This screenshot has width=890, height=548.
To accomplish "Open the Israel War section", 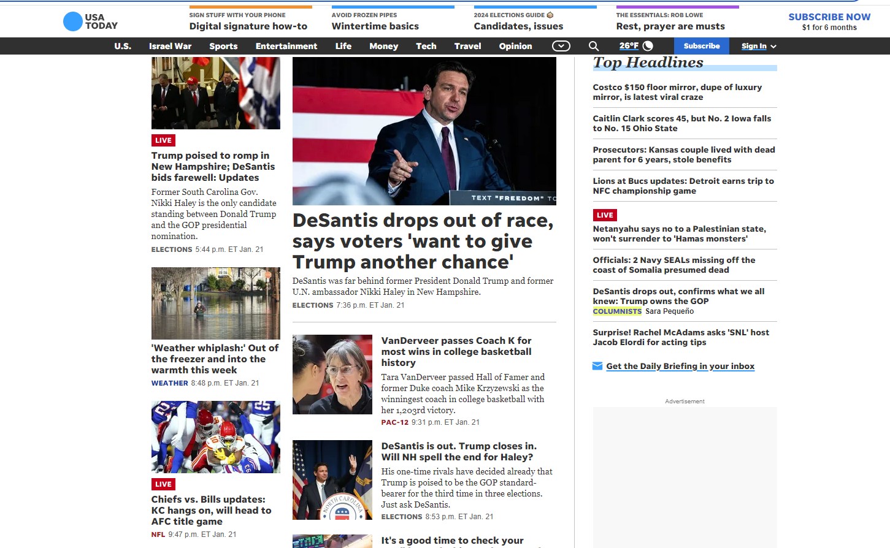I will [170, 46].
